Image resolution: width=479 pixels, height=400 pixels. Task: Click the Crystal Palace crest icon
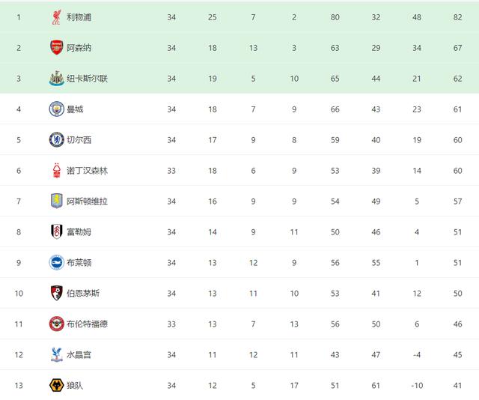tap(56, 354)
